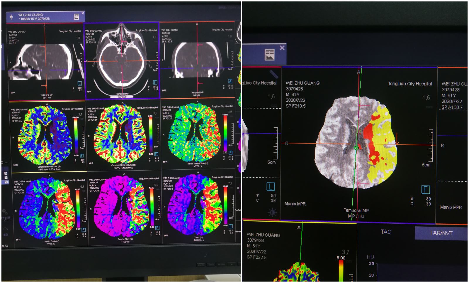Click the Cerebral Blood Flow color scale bar

(x=76, y=135)
